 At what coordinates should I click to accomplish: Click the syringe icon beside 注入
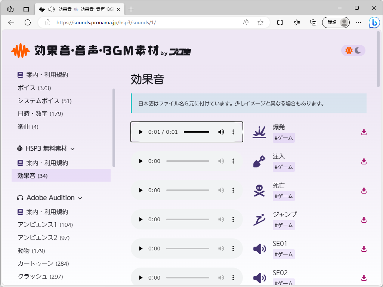259,161
